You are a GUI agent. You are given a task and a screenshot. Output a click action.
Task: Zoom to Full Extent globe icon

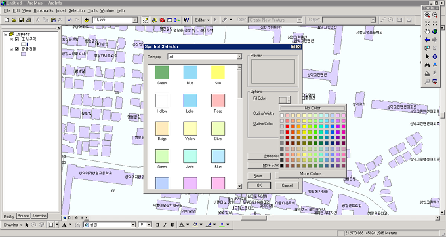point(435,31)
